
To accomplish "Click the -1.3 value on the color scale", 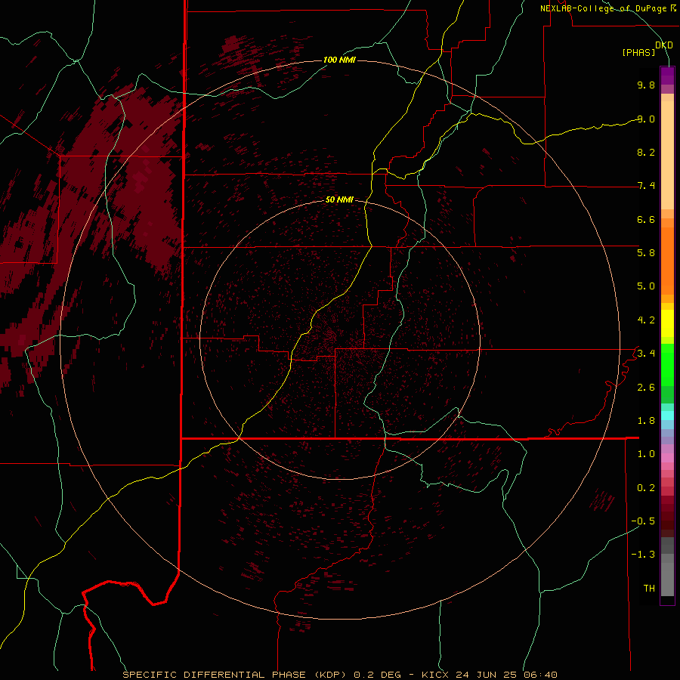I will coord(643,555).
